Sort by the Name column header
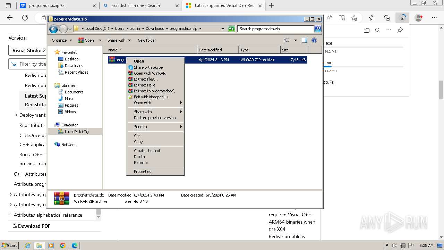444x250 pixels. click(x=150, y=50)
